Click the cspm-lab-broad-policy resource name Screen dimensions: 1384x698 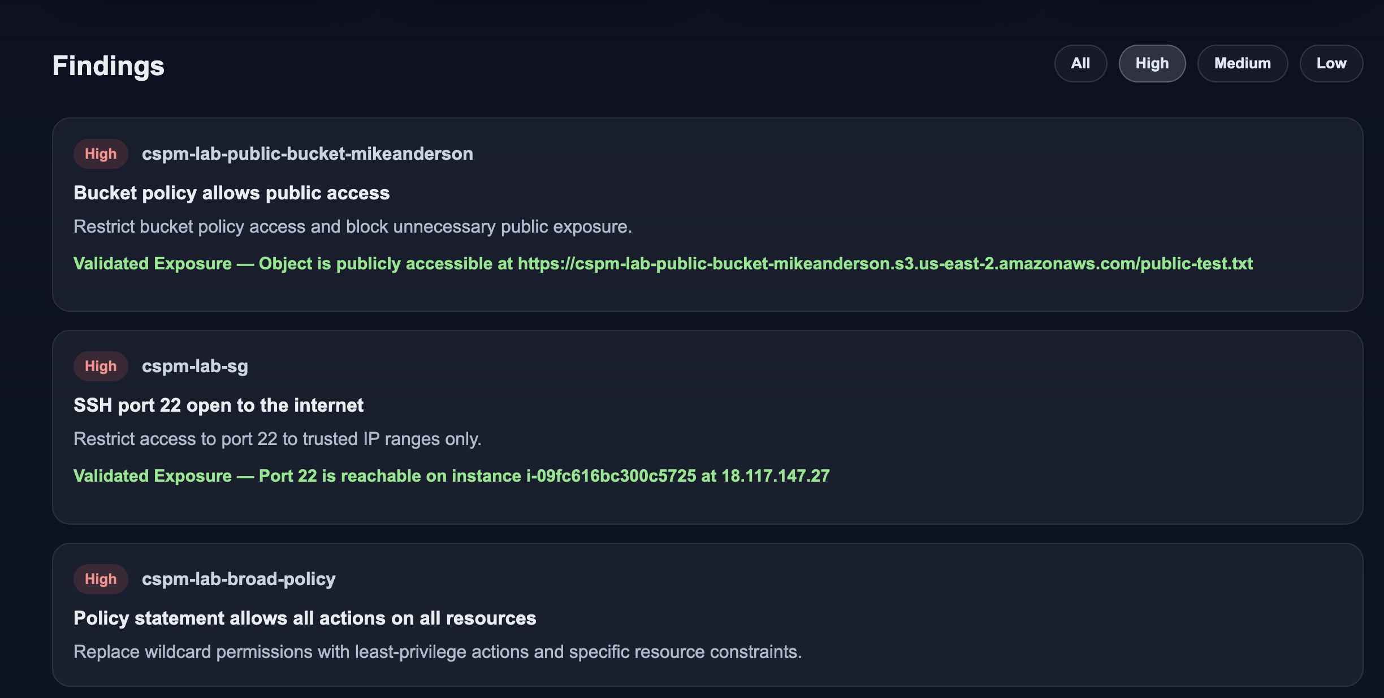tap(238, 579)
